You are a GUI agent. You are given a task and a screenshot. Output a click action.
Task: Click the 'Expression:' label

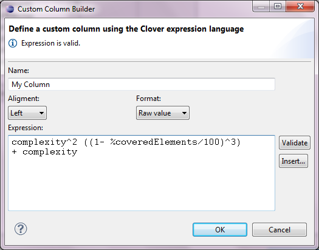click(26, 128)
